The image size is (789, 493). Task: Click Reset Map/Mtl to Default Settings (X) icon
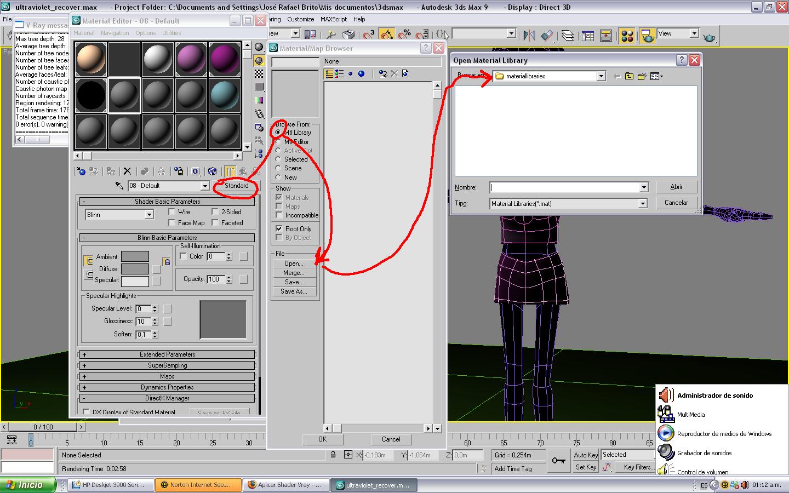click(127, 171)
